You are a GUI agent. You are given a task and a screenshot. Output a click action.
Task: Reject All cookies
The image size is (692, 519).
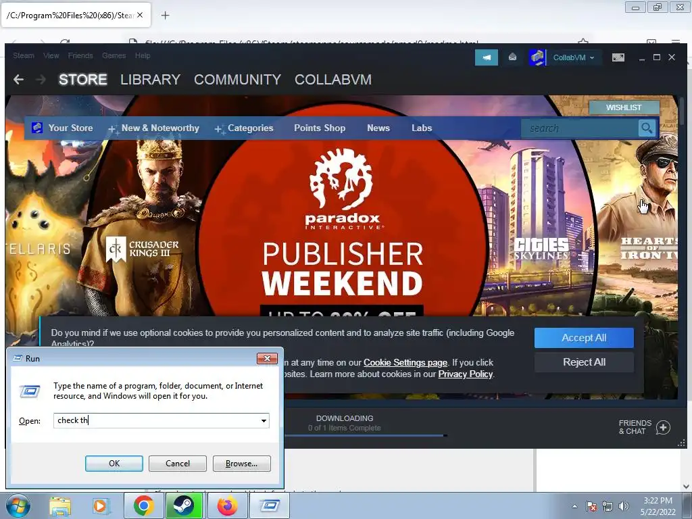tap(584, 362)
